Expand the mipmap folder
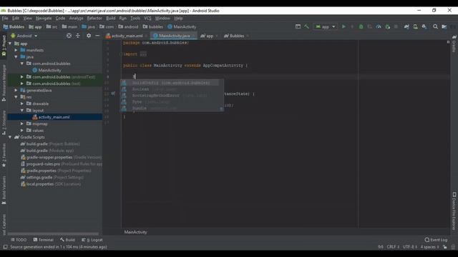Image resolution: width=458 pixels, height=257 pixels. [22, 124]
